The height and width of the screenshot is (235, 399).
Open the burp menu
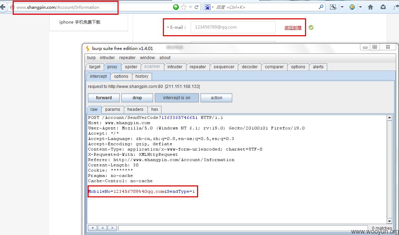tap(91, 58)
